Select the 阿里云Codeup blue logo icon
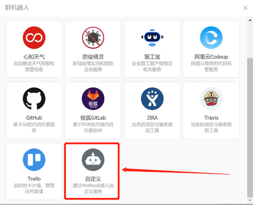The height and width of the screenshot is (205, 253). point(211,38)
